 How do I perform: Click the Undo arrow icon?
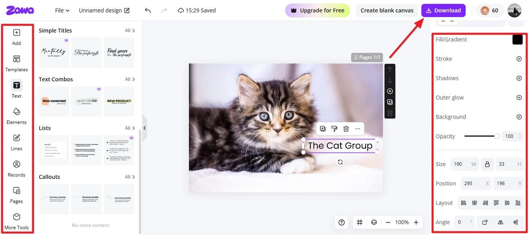click(x=148, y=11)
